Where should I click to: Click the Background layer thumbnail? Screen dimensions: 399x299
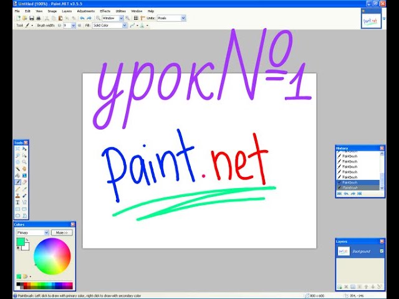(344, 251)
